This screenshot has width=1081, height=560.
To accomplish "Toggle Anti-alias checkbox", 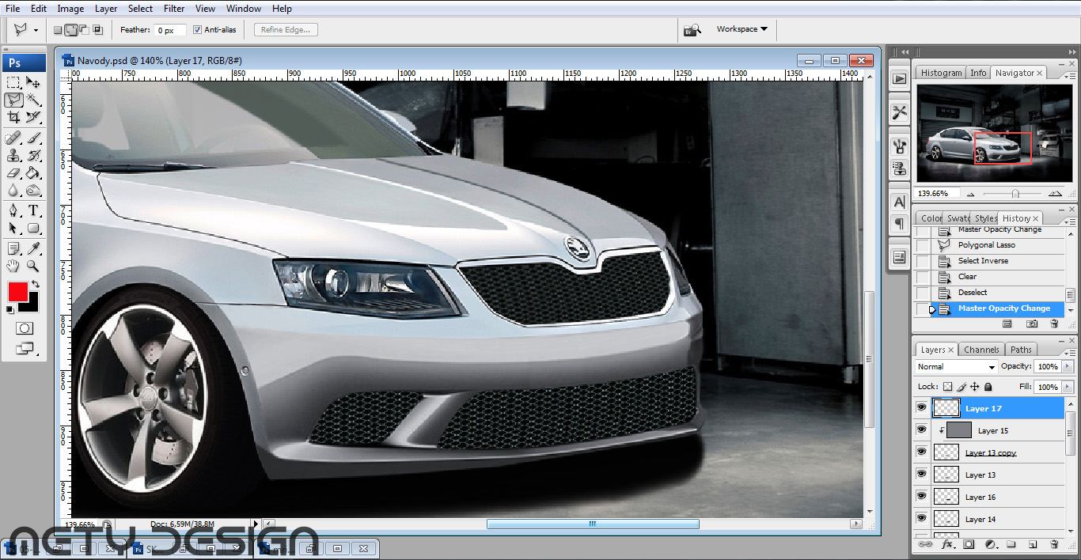I will click(x=198, y=30).
